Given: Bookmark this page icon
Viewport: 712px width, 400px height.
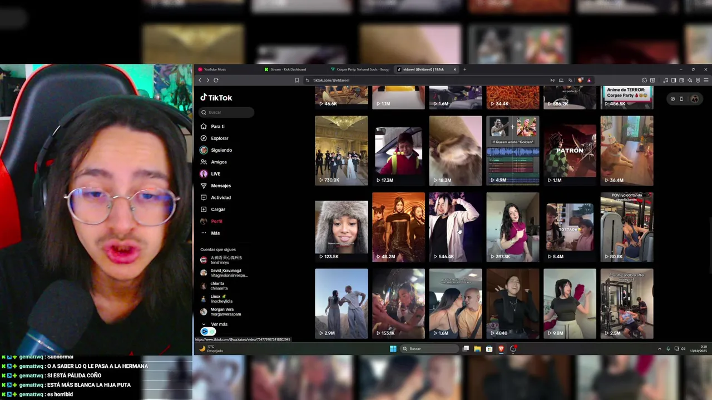Looking at the screenshot, I should (x=297, y=81).
